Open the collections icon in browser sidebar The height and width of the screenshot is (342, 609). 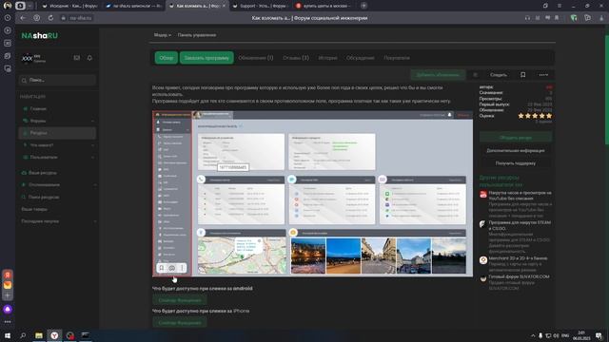[x=8, y=56]
